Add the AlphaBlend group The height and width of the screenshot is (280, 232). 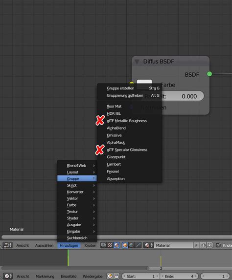(130, 128)
